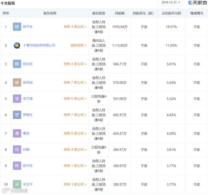Expand 股权结构 for 十堰华阳投资
Viewport: 208px width, 195px height.
78,45
